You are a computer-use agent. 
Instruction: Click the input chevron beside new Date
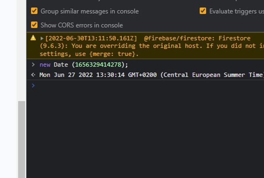[x=33, y=65]
